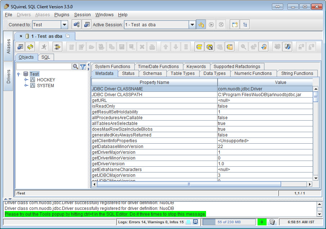Open the Active Session dropdown

click(x=192, y=25)
